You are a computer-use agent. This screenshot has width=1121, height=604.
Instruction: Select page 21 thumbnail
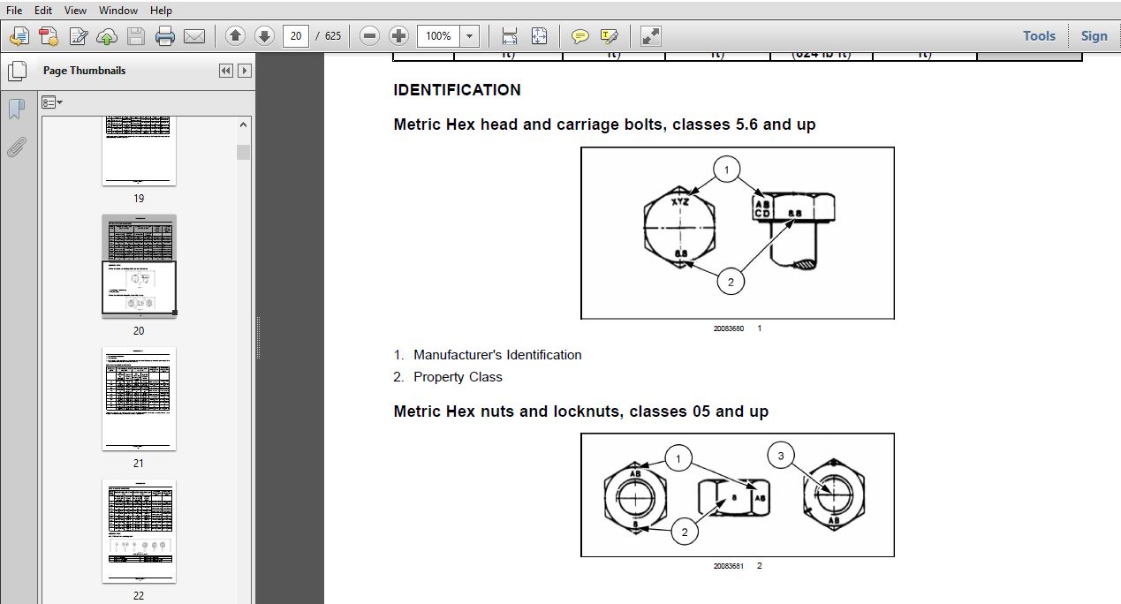click(139, 398)
